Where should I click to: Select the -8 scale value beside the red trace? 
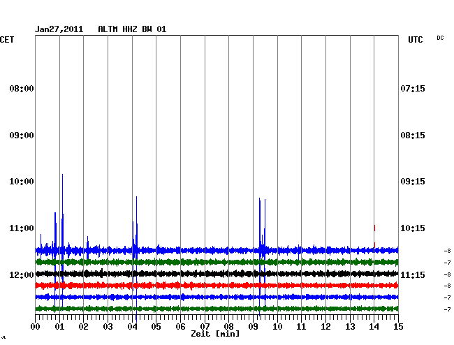(447, 286)
